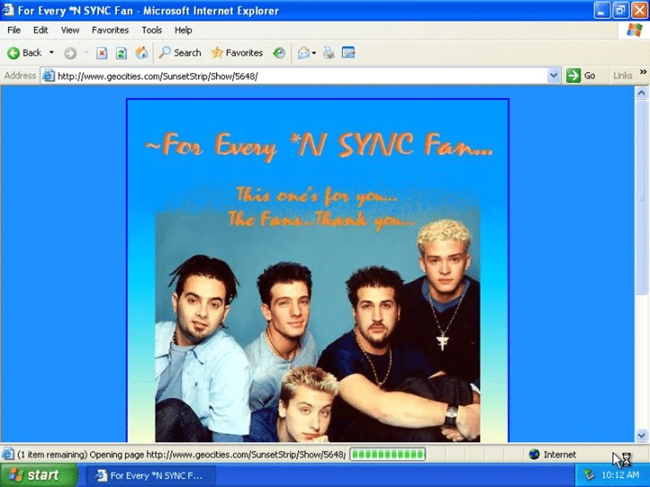Open the Favorites star panel

(x=237, y=53)
